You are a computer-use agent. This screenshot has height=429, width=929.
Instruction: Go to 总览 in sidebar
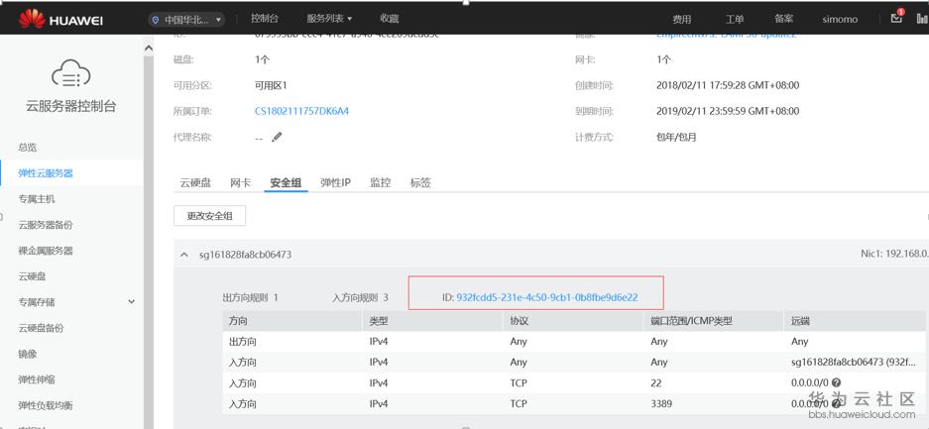tap(28, 148)
